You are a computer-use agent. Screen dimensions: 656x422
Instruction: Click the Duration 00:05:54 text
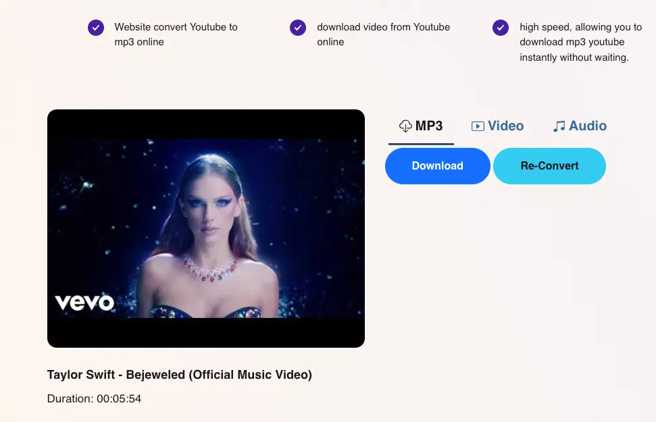click(x=94, y=398)
